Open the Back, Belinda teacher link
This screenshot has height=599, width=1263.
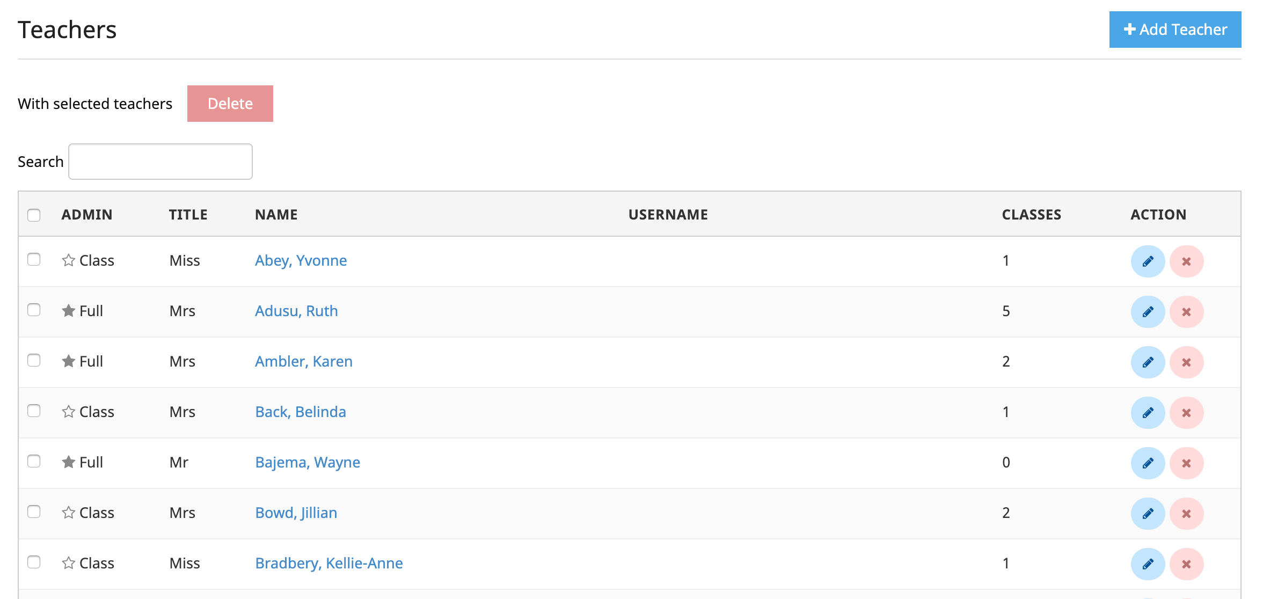pyautogui.click(x=300, y=412)
